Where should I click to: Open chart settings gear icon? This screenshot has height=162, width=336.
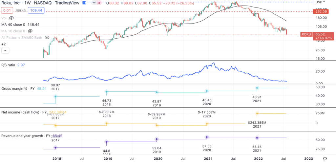pyautogui.click(x=325, y=159)
